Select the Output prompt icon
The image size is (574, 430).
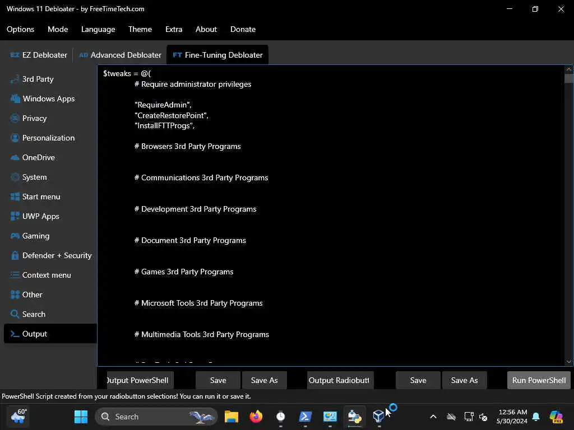pyautogui.click(x=15, y=334)
